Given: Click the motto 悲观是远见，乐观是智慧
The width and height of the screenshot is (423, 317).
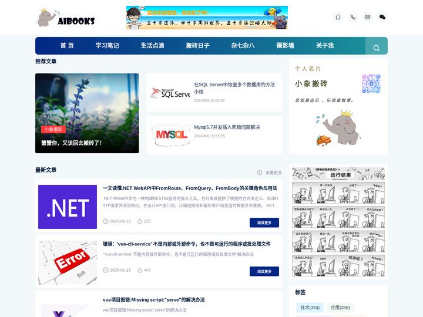Looking at the screenshot, I should [324, 100].
